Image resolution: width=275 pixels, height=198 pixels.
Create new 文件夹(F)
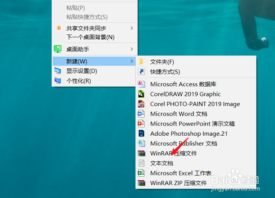click(x=196, y=62)
